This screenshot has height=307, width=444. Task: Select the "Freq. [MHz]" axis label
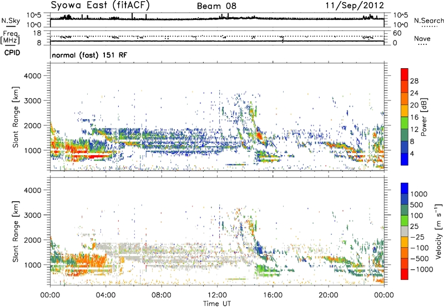[x=10, y=38]
